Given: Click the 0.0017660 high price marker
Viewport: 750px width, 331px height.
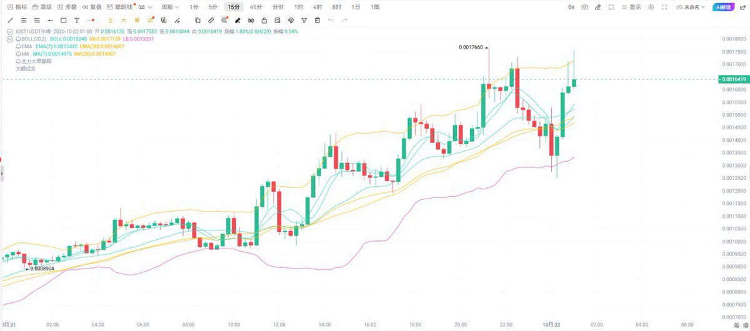Looking at the screenshot, I should 471,47.
